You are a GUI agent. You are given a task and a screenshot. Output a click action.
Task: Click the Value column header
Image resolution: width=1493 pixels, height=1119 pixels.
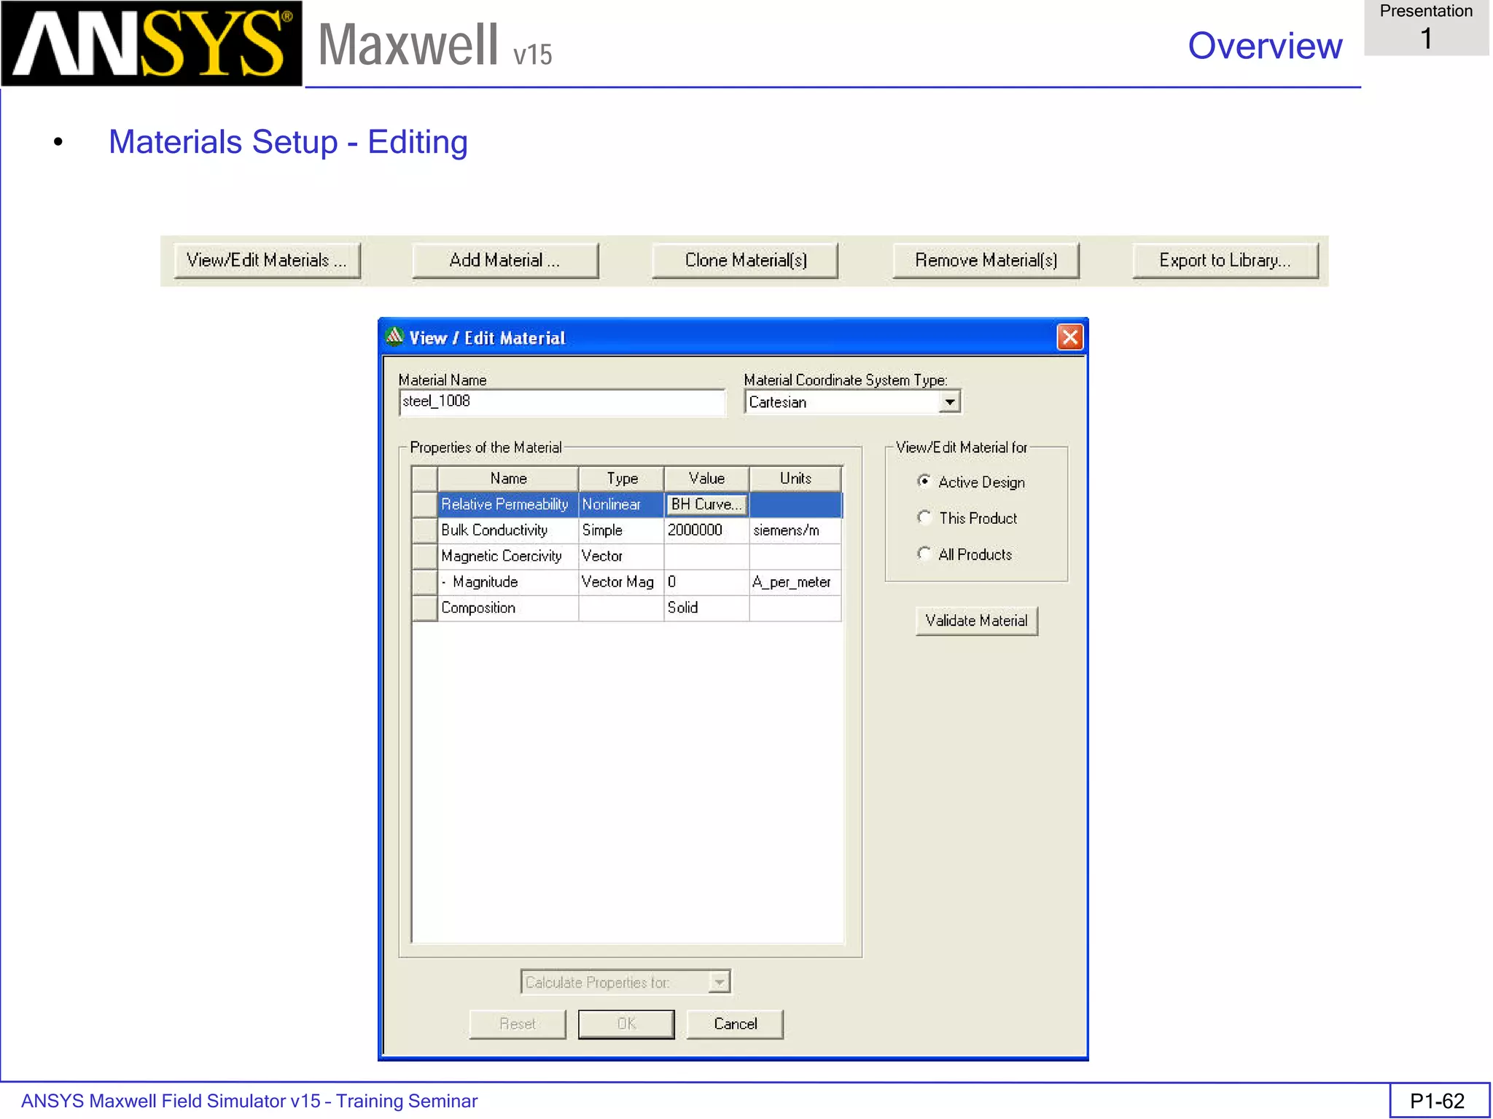(x=706, y=479)
